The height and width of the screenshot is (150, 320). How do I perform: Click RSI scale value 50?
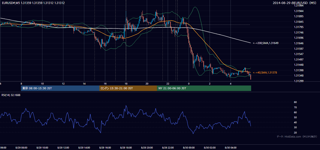[295, 117]
